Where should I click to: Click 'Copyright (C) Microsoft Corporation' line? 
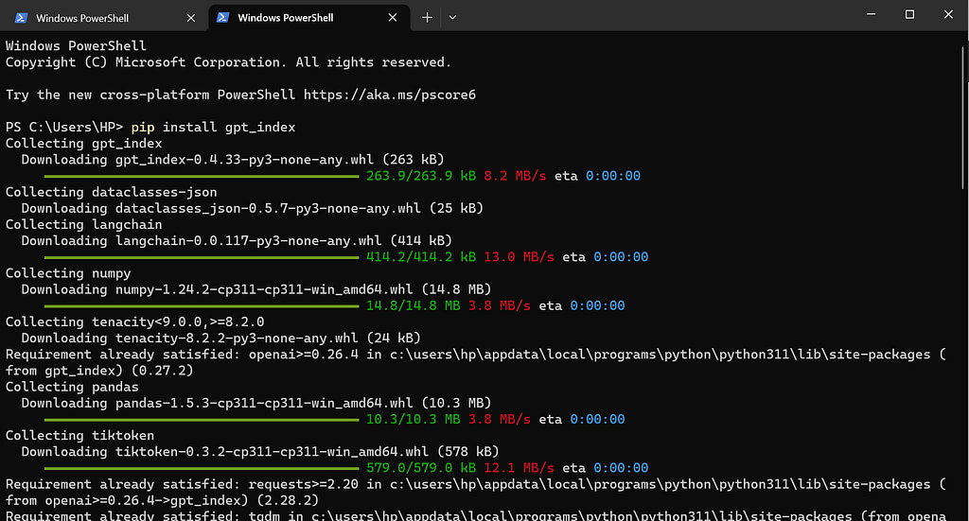point(229,62)
